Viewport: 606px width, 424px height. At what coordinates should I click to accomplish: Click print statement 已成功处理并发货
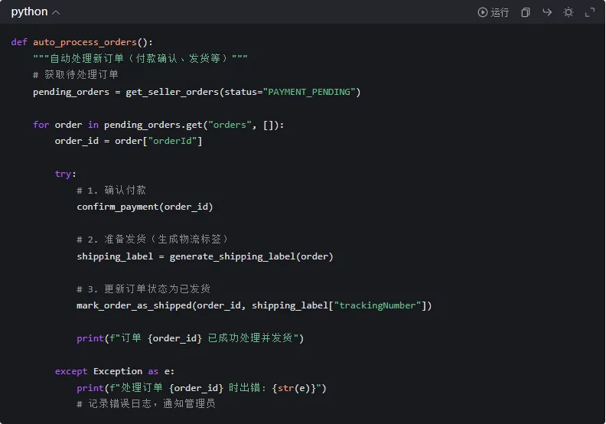(x=191, y=338)
